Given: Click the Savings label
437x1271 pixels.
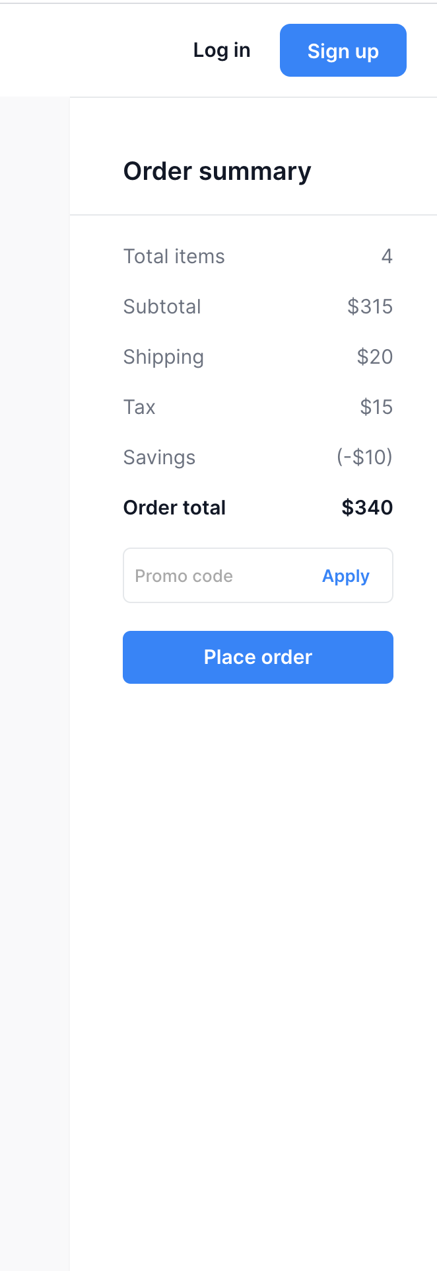Looking at the screenshot, I should tap(159, 458).
